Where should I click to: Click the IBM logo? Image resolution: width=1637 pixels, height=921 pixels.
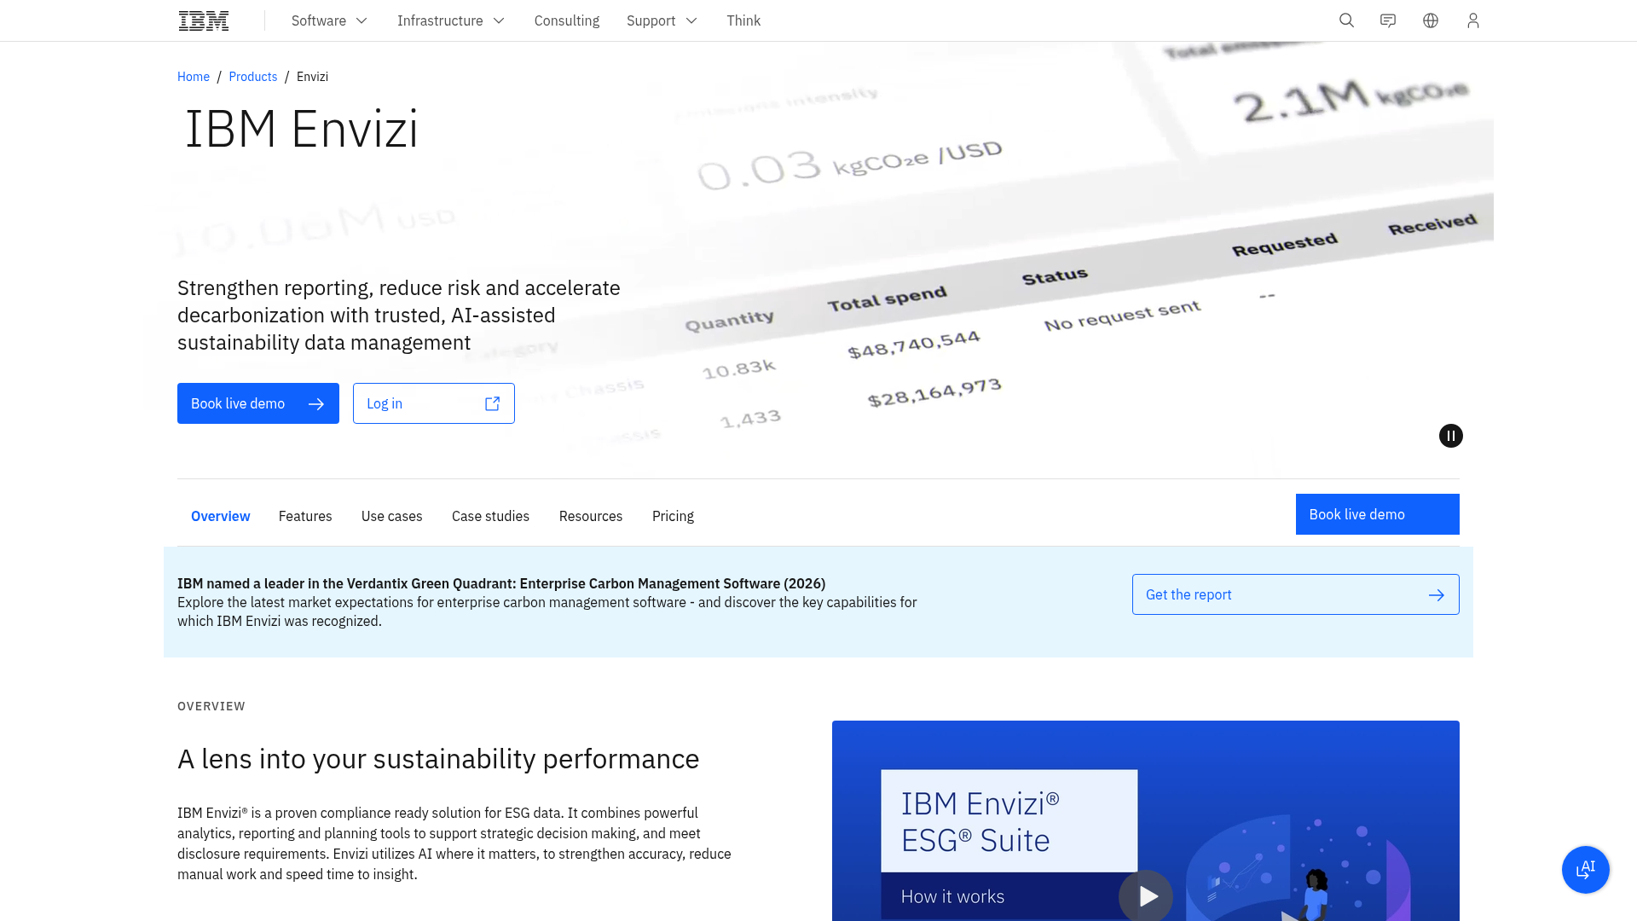point(204,20)
